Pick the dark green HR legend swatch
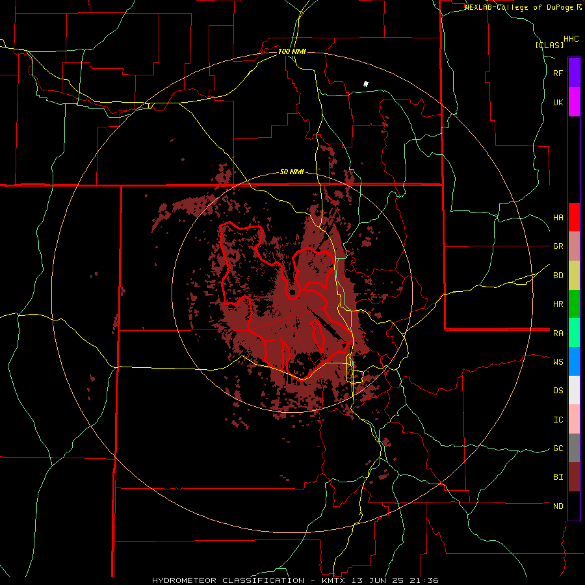The image size is (585, 585). (x=574, y=304)
